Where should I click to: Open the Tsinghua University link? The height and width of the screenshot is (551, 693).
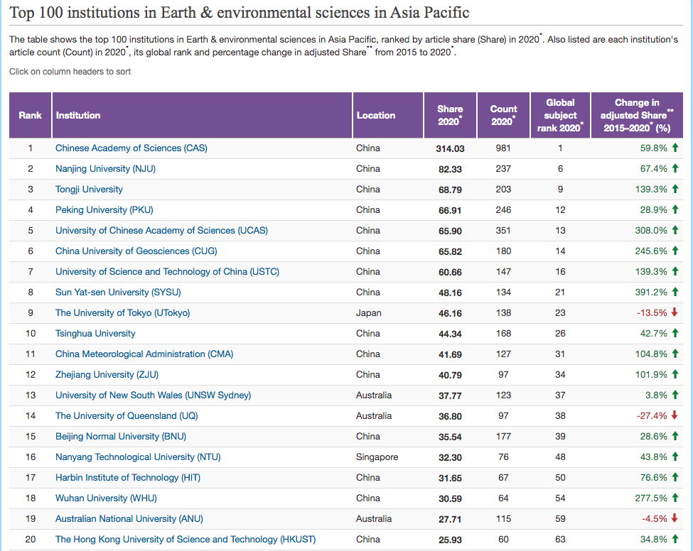point(95,334)
